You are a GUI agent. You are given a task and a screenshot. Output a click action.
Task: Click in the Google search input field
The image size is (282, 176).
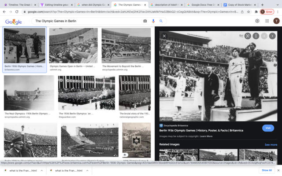pyautogui.click(x=88, y=21)
